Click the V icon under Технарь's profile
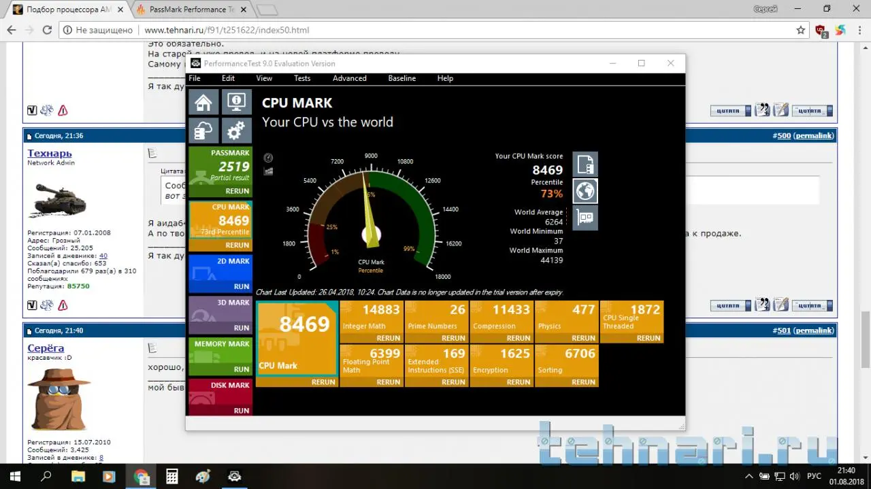The height and width of the screenshot is (489, 871). pyautogui.click(x=32, y=305)
